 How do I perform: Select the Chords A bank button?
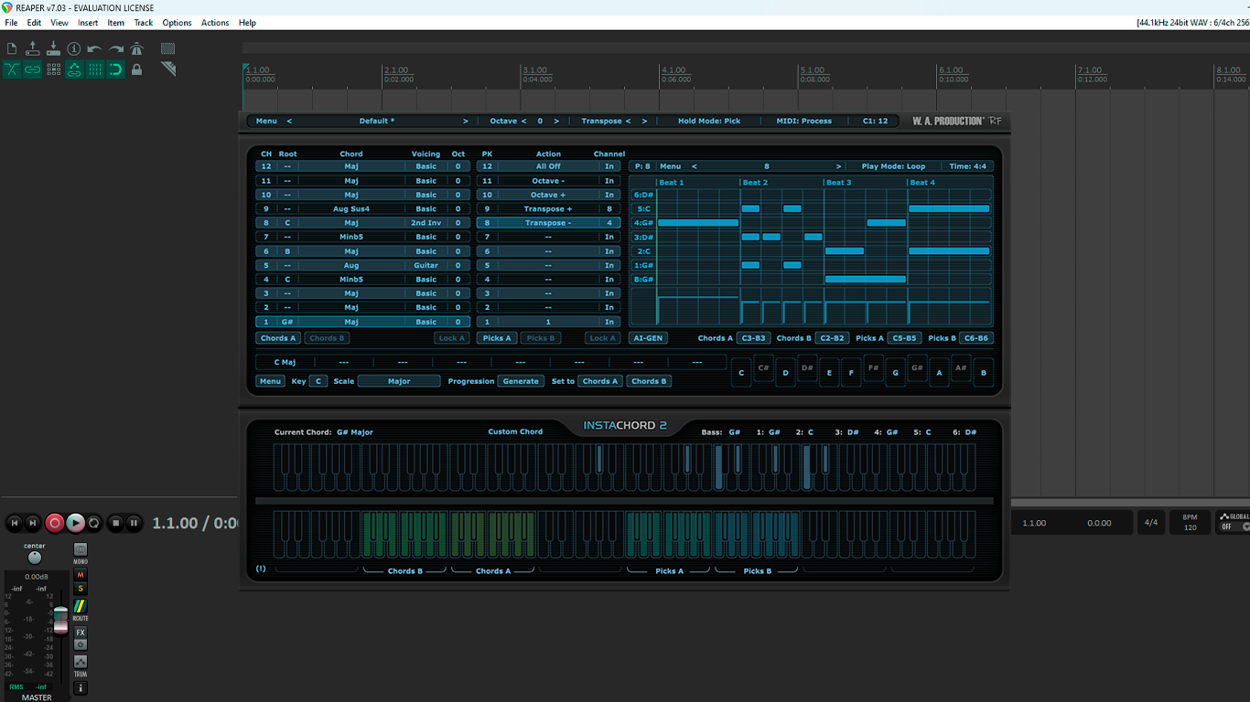(x=278, y=338)
